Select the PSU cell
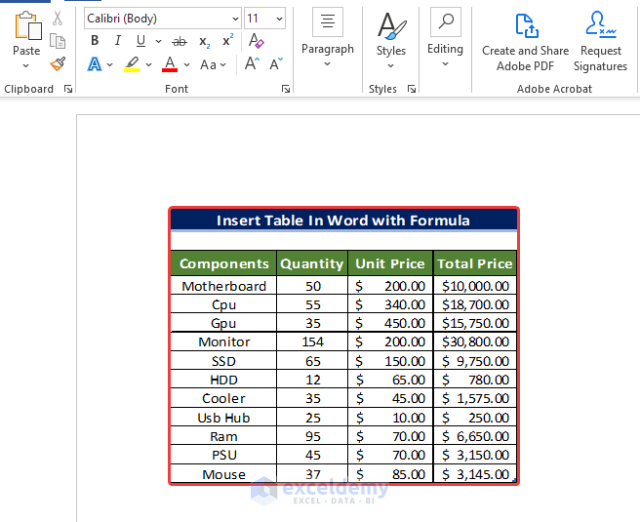The width and height of the screenshot is (640, 522). pyautogui.click(x=223, y=455)
